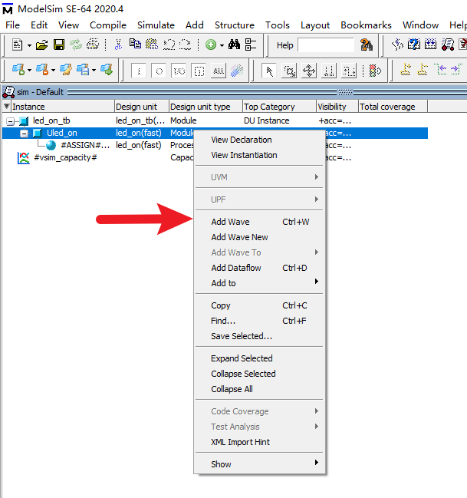Click the green previous bracket arrow icon
Image resolution: width=467 pixels, height=498 pixels.
440,69
